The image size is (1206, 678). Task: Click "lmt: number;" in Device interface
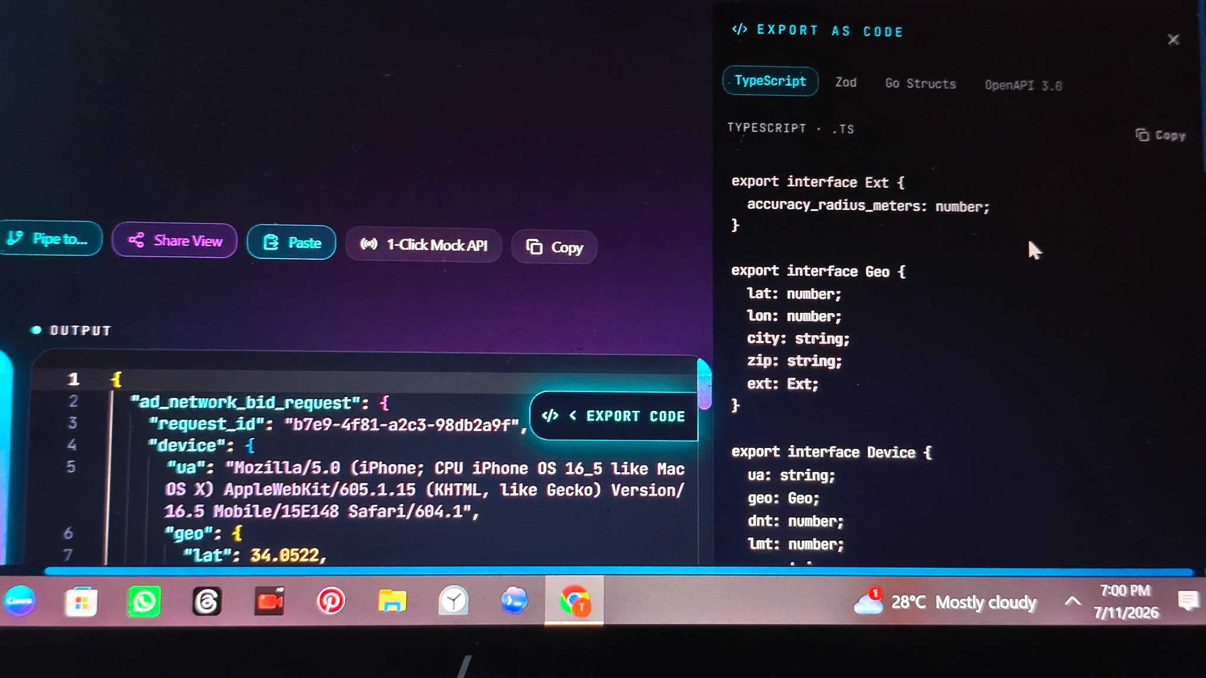[x=796, y=544]
